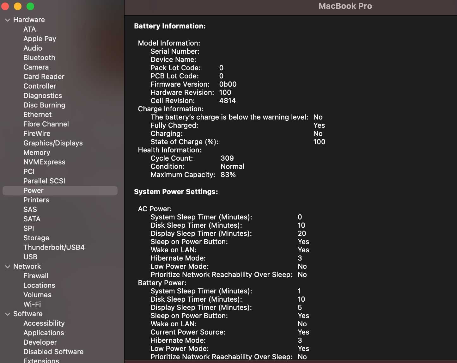457x363 pixels.
Task: Click Battery Power Display Sleep Timer value 5
Action: pos(300,307)
